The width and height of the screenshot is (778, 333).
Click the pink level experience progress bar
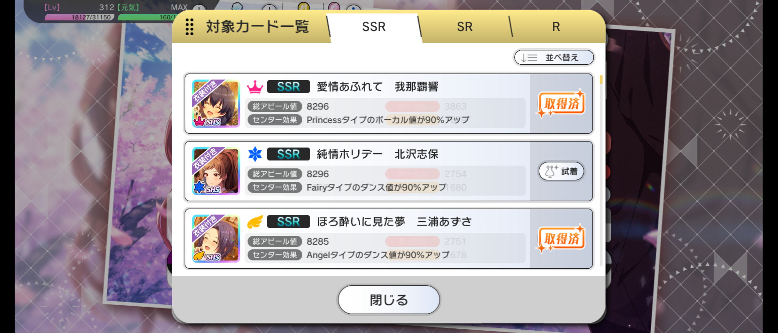[x=80, y=17]
